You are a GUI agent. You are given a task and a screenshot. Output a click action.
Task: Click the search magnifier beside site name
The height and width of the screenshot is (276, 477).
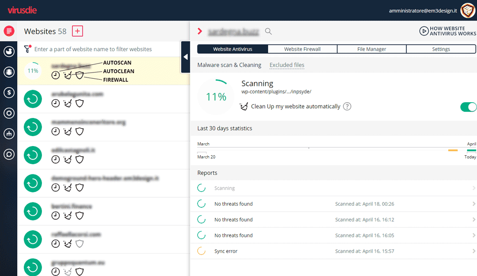tap(269, 32)
